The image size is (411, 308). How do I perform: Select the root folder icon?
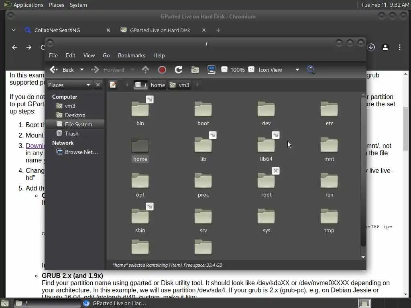pyautogui.click(x=266, y=181)
